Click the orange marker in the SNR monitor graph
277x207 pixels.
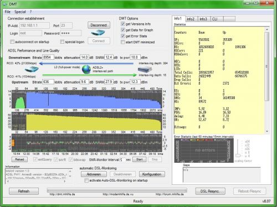(13, 143)
